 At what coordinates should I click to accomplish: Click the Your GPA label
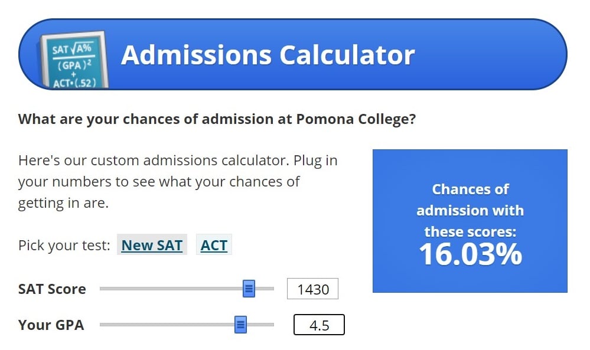[52, 325]
